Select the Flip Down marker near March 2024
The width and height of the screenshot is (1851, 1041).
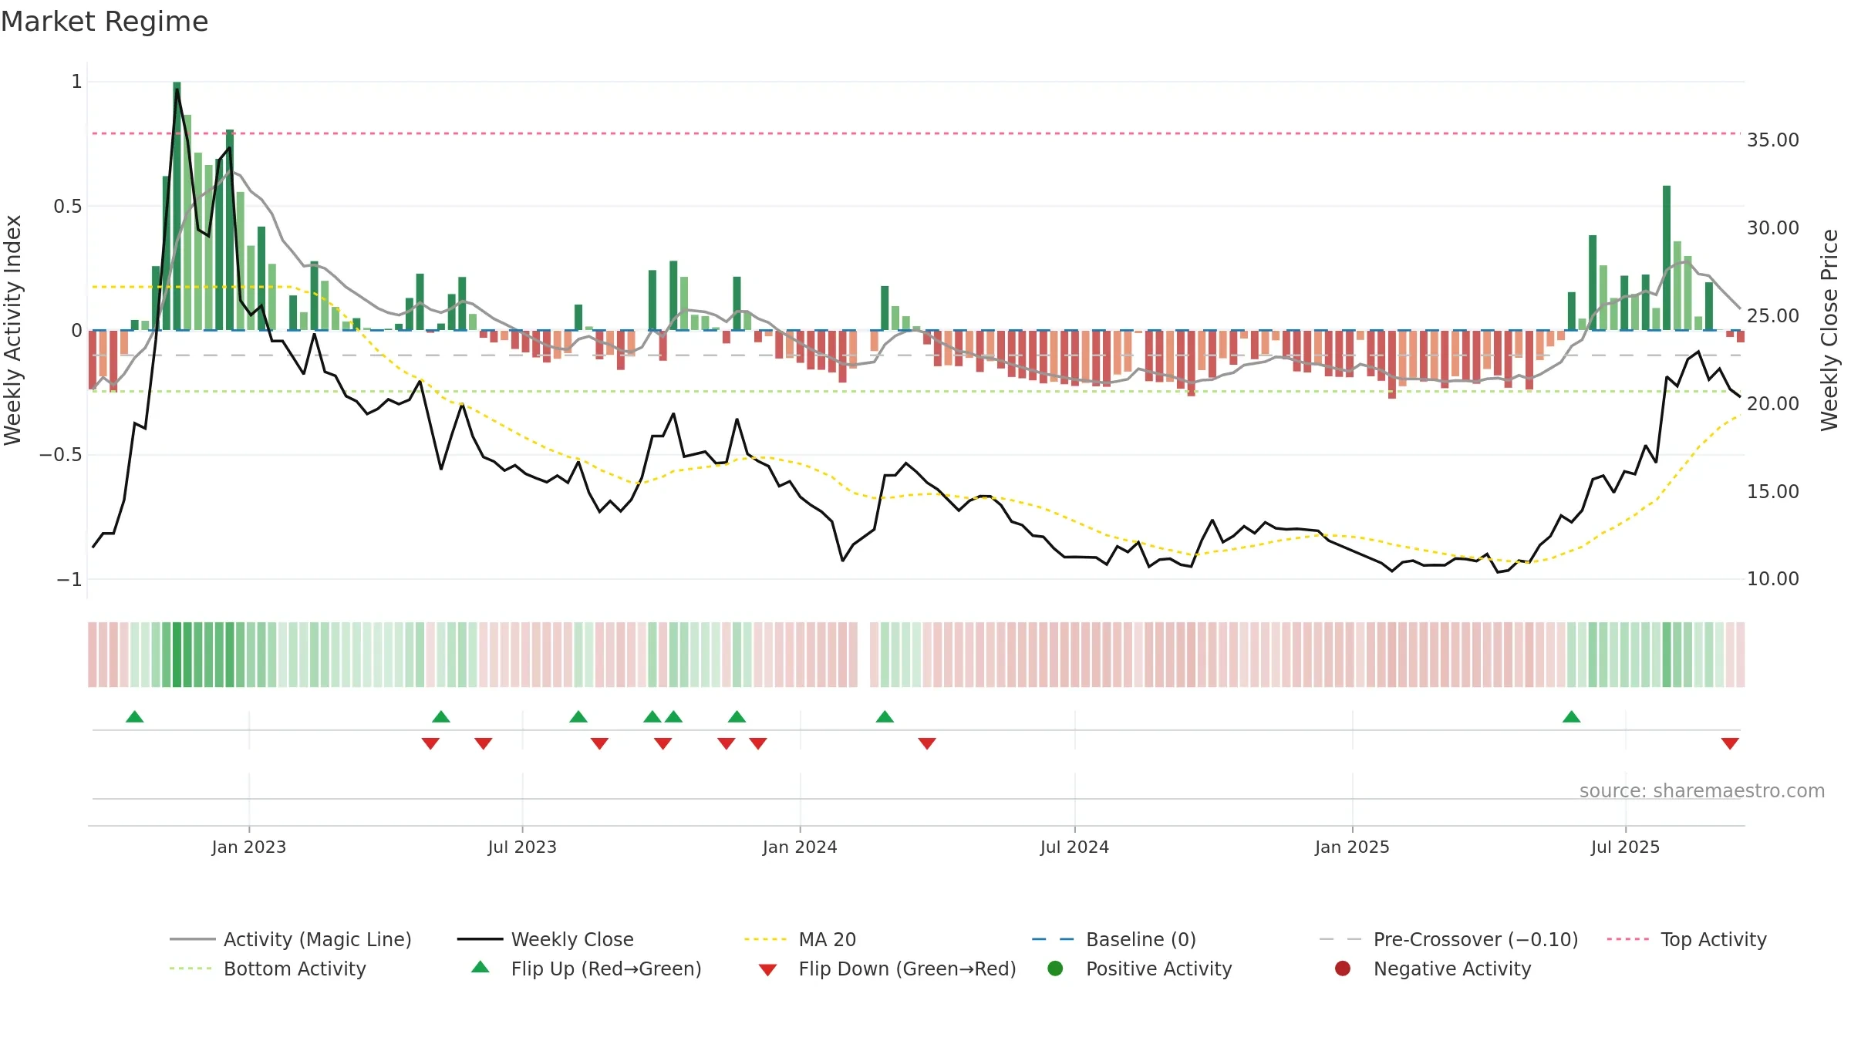(x=927, y=743)
